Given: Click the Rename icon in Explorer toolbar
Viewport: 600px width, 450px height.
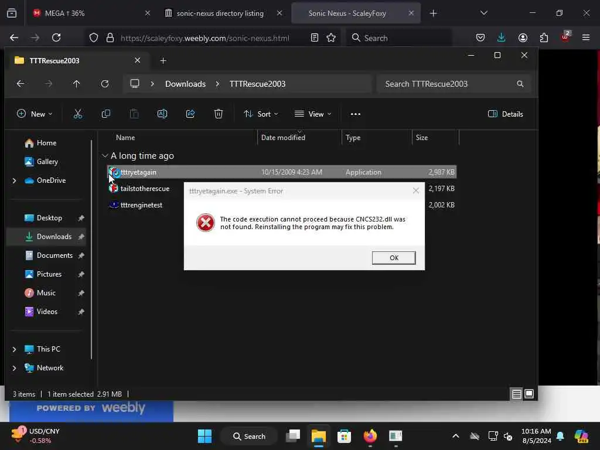Looking at the screenshot, I should point(162,114).
